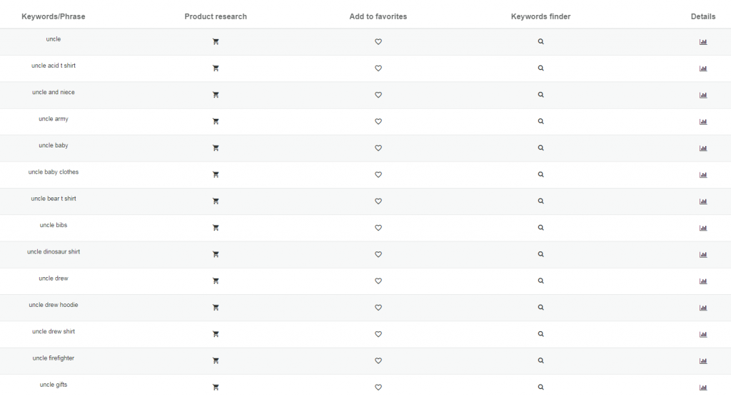Toggle favorite heart for "uncle dinosaur shirt"
731x396 pixels.
(378, 254)
